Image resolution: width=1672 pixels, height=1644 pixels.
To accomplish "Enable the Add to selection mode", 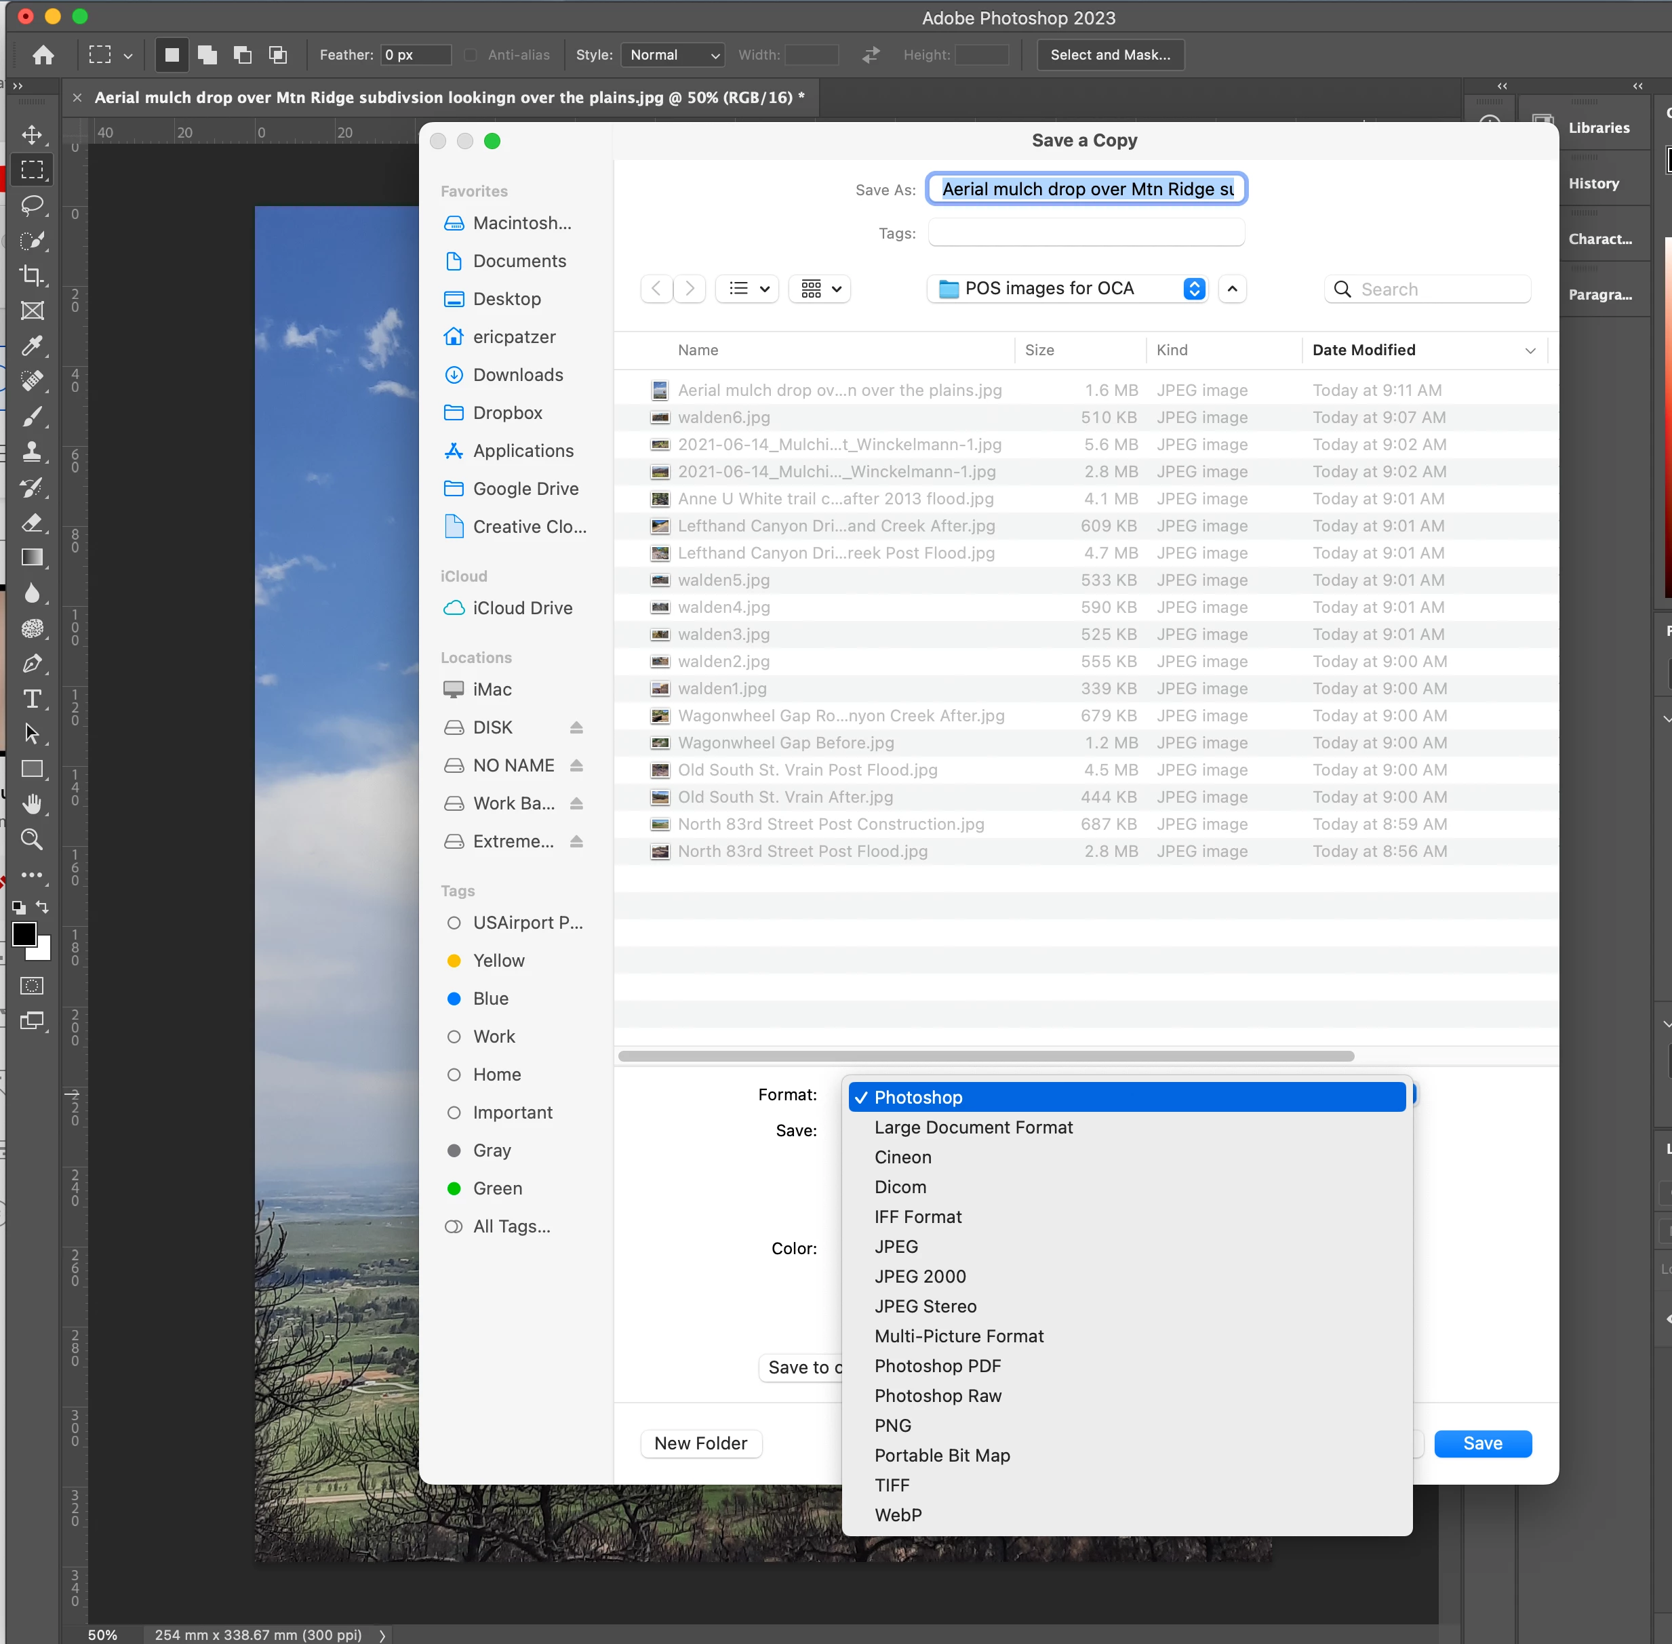I will coord(207,56).
